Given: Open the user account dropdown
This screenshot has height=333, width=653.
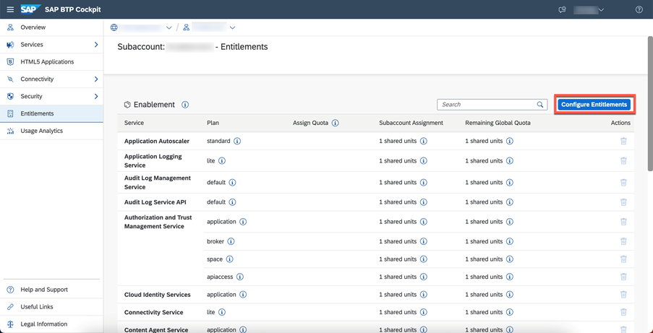Looking at the screenshot, I should [x=589, y=10].
